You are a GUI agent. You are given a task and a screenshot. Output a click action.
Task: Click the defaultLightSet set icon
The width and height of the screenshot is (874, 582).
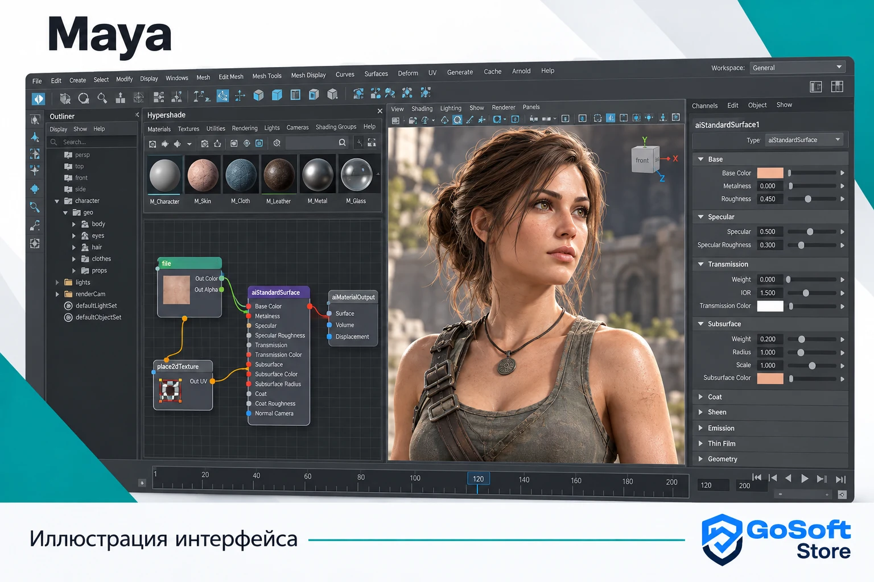68,306
